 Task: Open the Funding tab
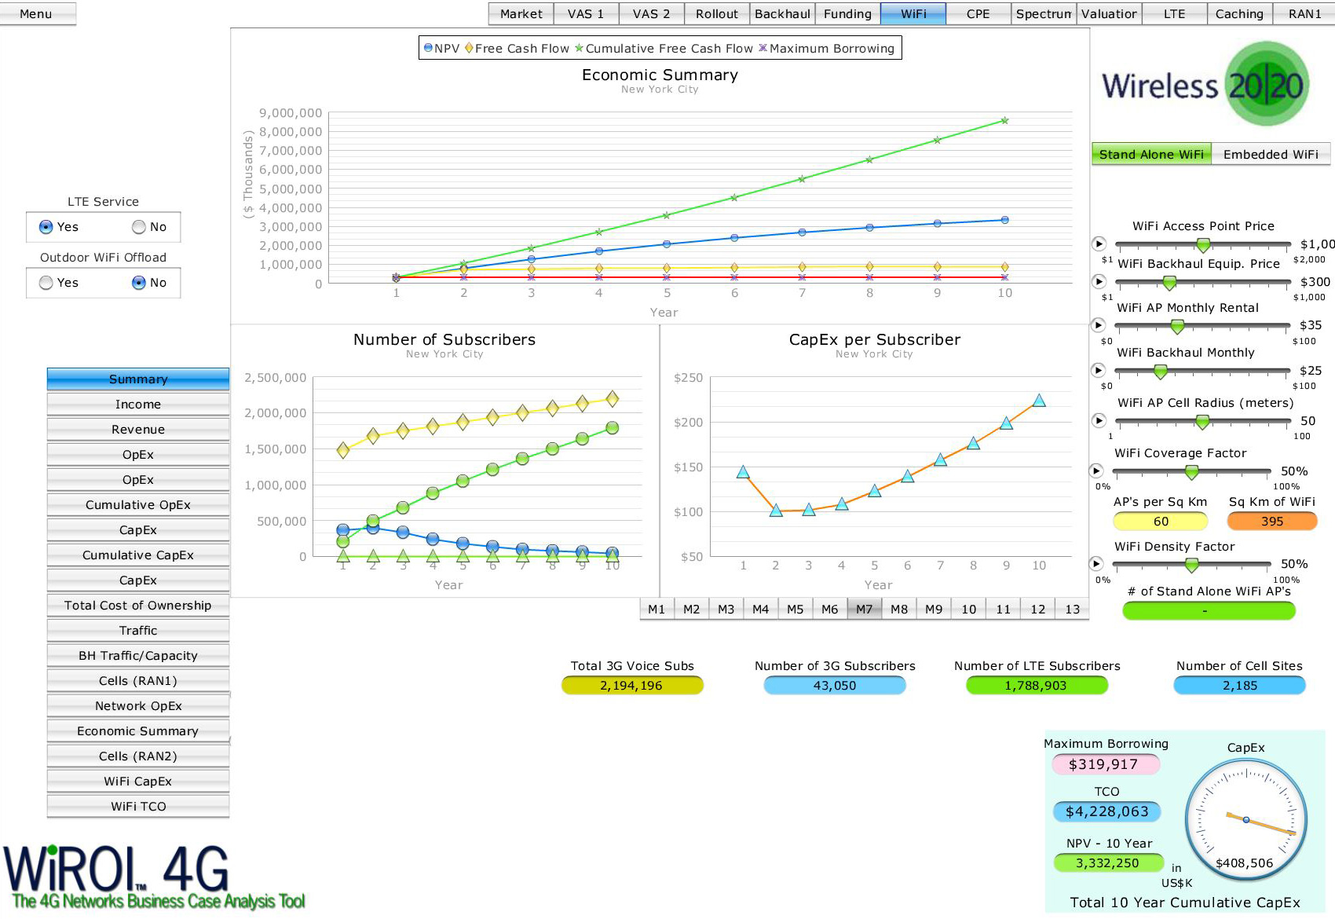point(847,14)
